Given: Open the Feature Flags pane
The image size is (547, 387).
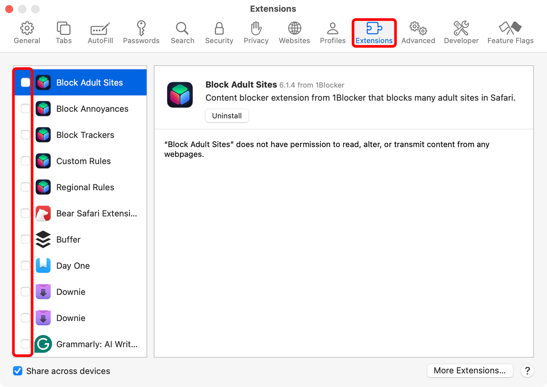Looking at the screenshot, I should click(510, 31).
